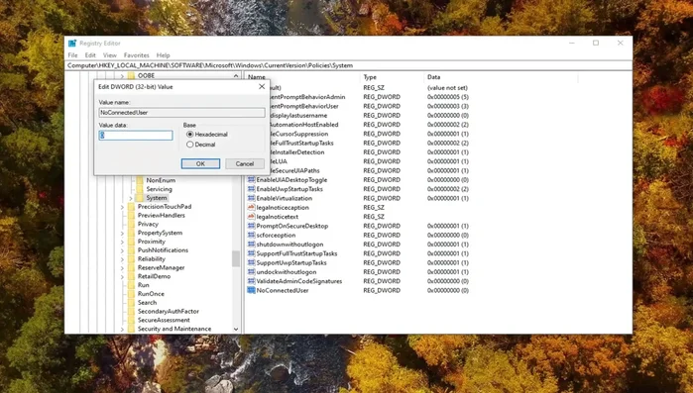Screen dimensions: 693x393
Task: Expand the PrecisionTouchPad key
Action: click(x=122, y=207)
